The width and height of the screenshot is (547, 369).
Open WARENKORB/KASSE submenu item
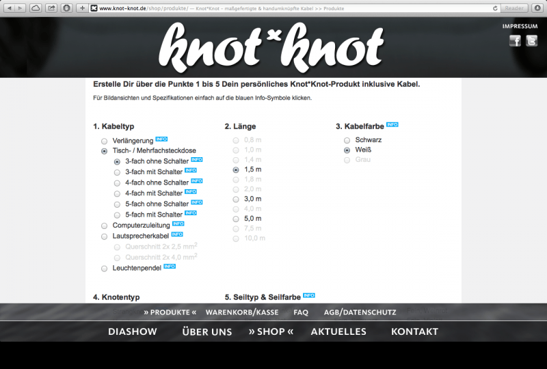242,312
